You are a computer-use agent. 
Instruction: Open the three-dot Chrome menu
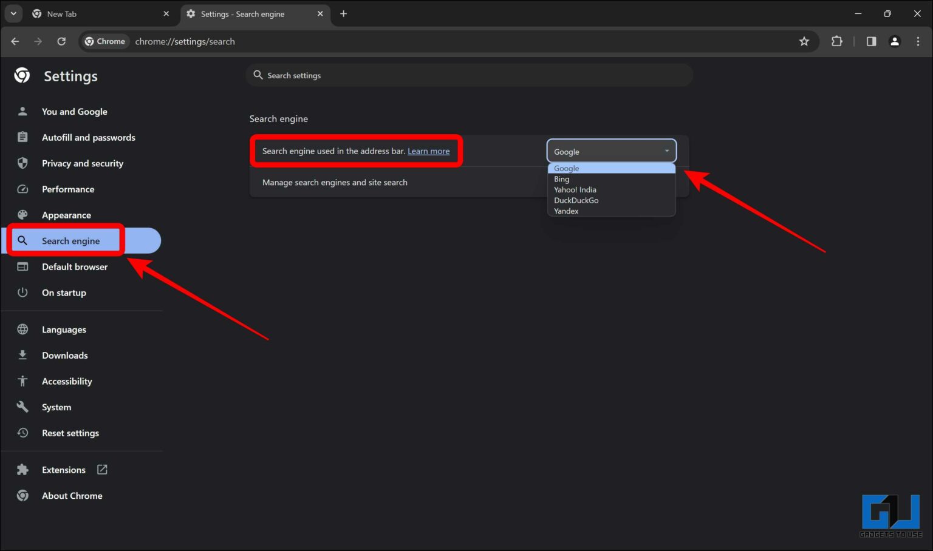918,41
